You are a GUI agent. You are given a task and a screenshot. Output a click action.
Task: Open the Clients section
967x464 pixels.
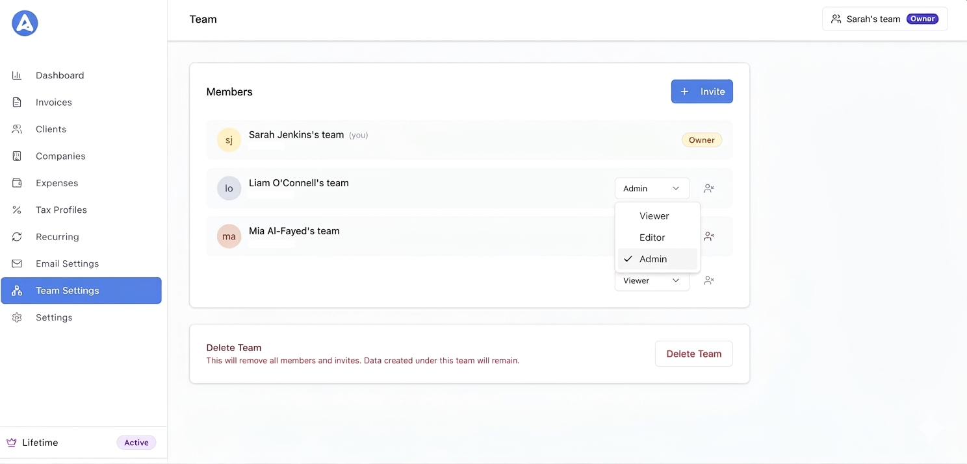click(x=81, y=129)
